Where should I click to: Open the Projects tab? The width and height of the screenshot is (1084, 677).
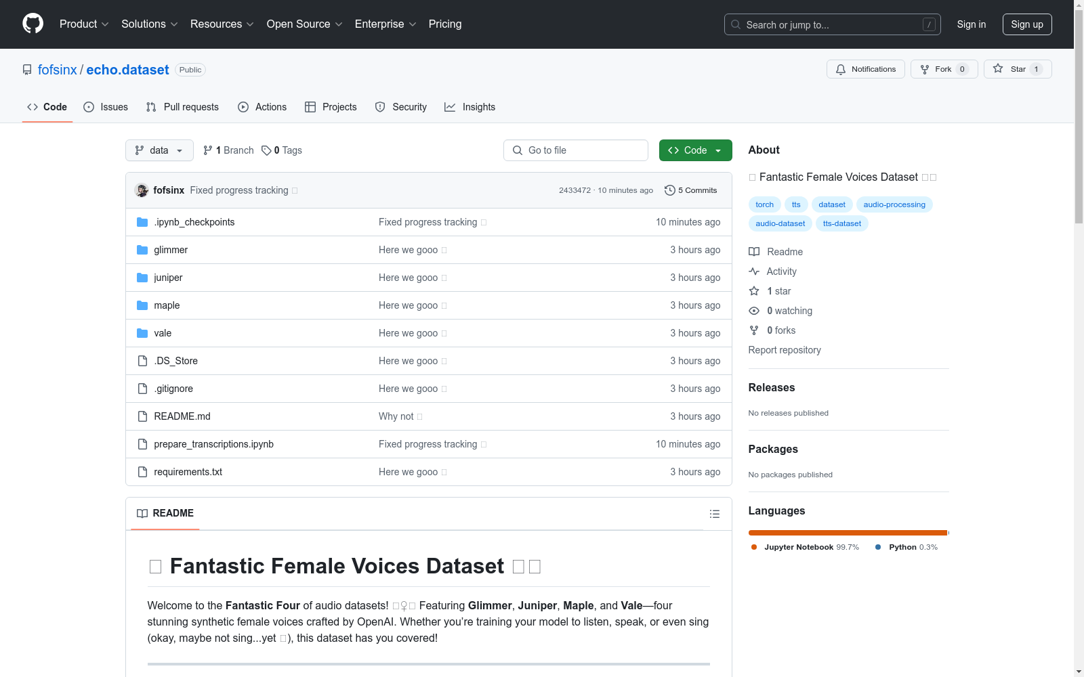tap(331, 107)
